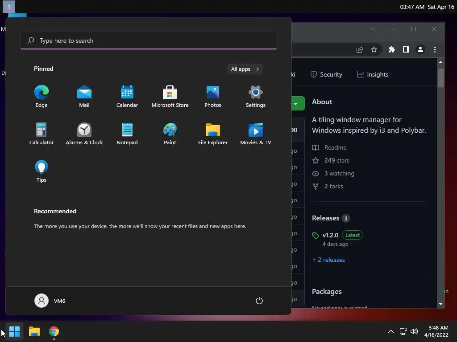
Task: Open the green Code dropdown button
Action: tap(298, 103)
